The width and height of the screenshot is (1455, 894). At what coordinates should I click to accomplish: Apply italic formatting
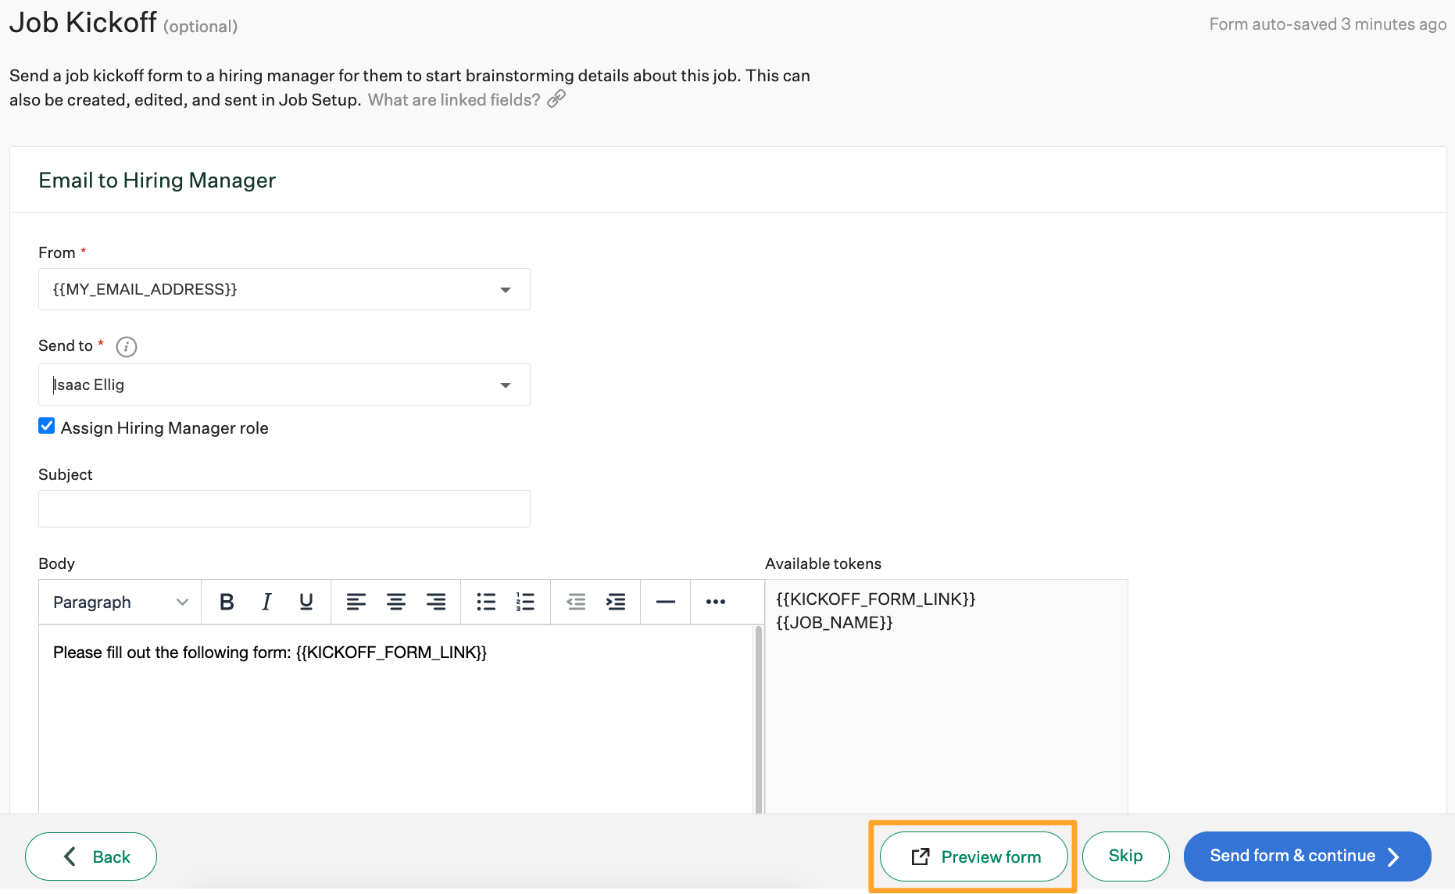tap(266, 602)
